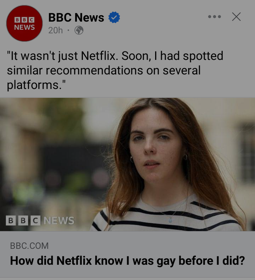Click the blurred background left of the woman

pyautogui.click(x=53, y=159)
